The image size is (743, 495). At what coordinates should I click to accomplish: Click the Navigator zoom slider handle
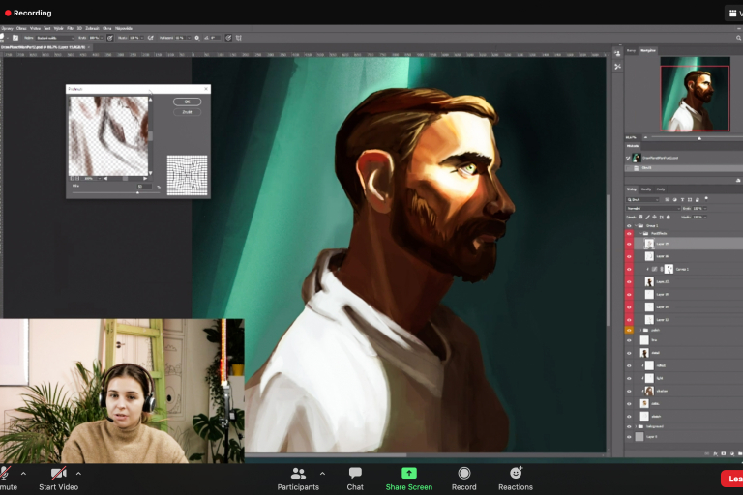[699, 138]
